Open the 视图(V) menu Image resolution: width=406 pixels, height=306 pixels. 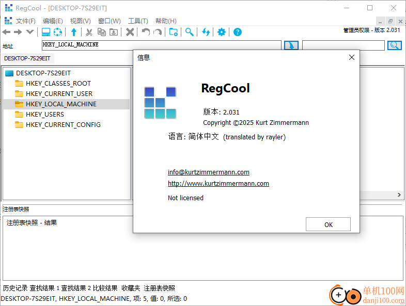pos(80,21)
